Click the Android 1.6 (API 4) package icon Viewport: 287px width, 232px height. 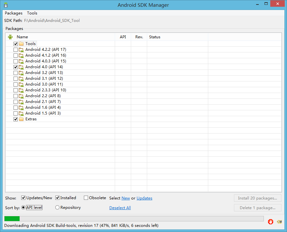21,107
